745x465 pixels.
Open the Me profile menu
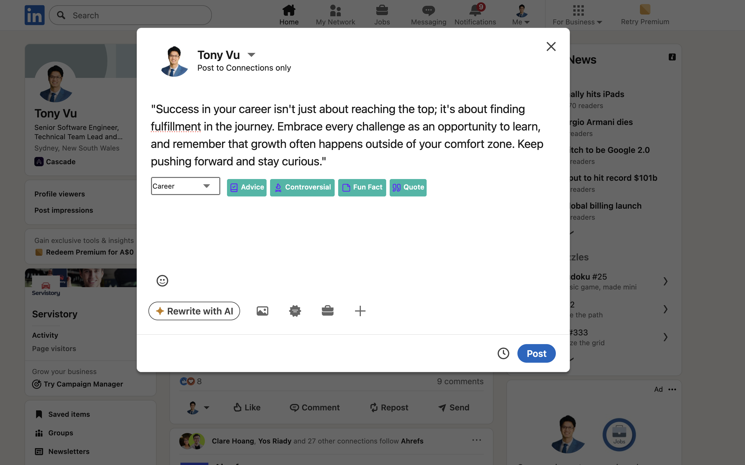click(x=521, y=15)
